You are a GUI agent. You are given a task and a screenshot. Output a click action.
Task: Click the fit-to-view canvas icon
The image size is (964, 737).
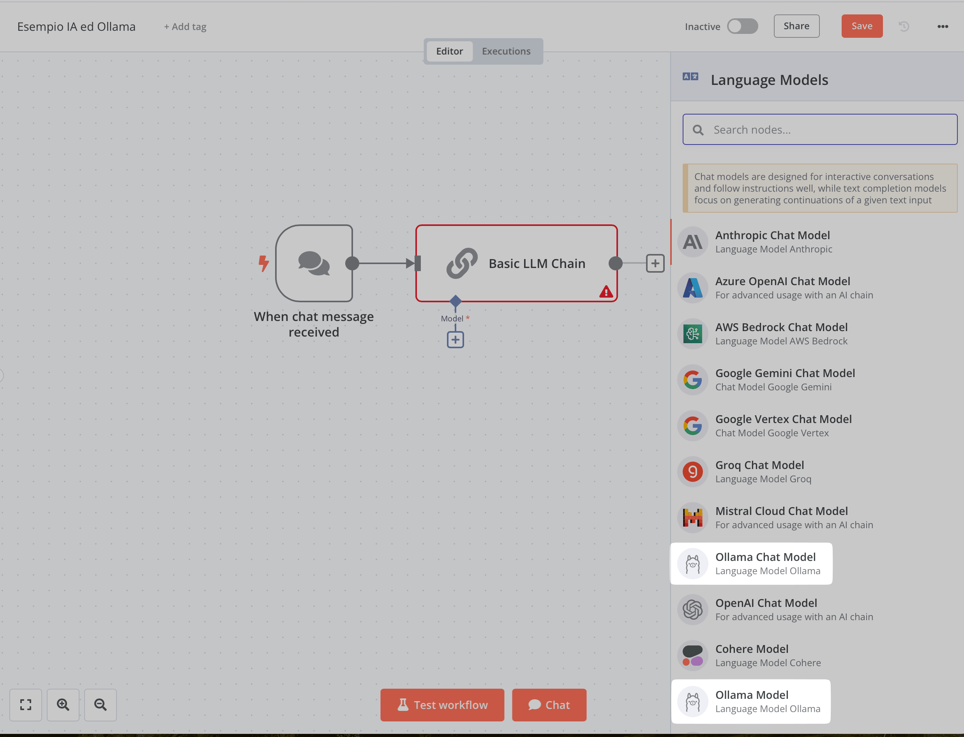(26, 705)
